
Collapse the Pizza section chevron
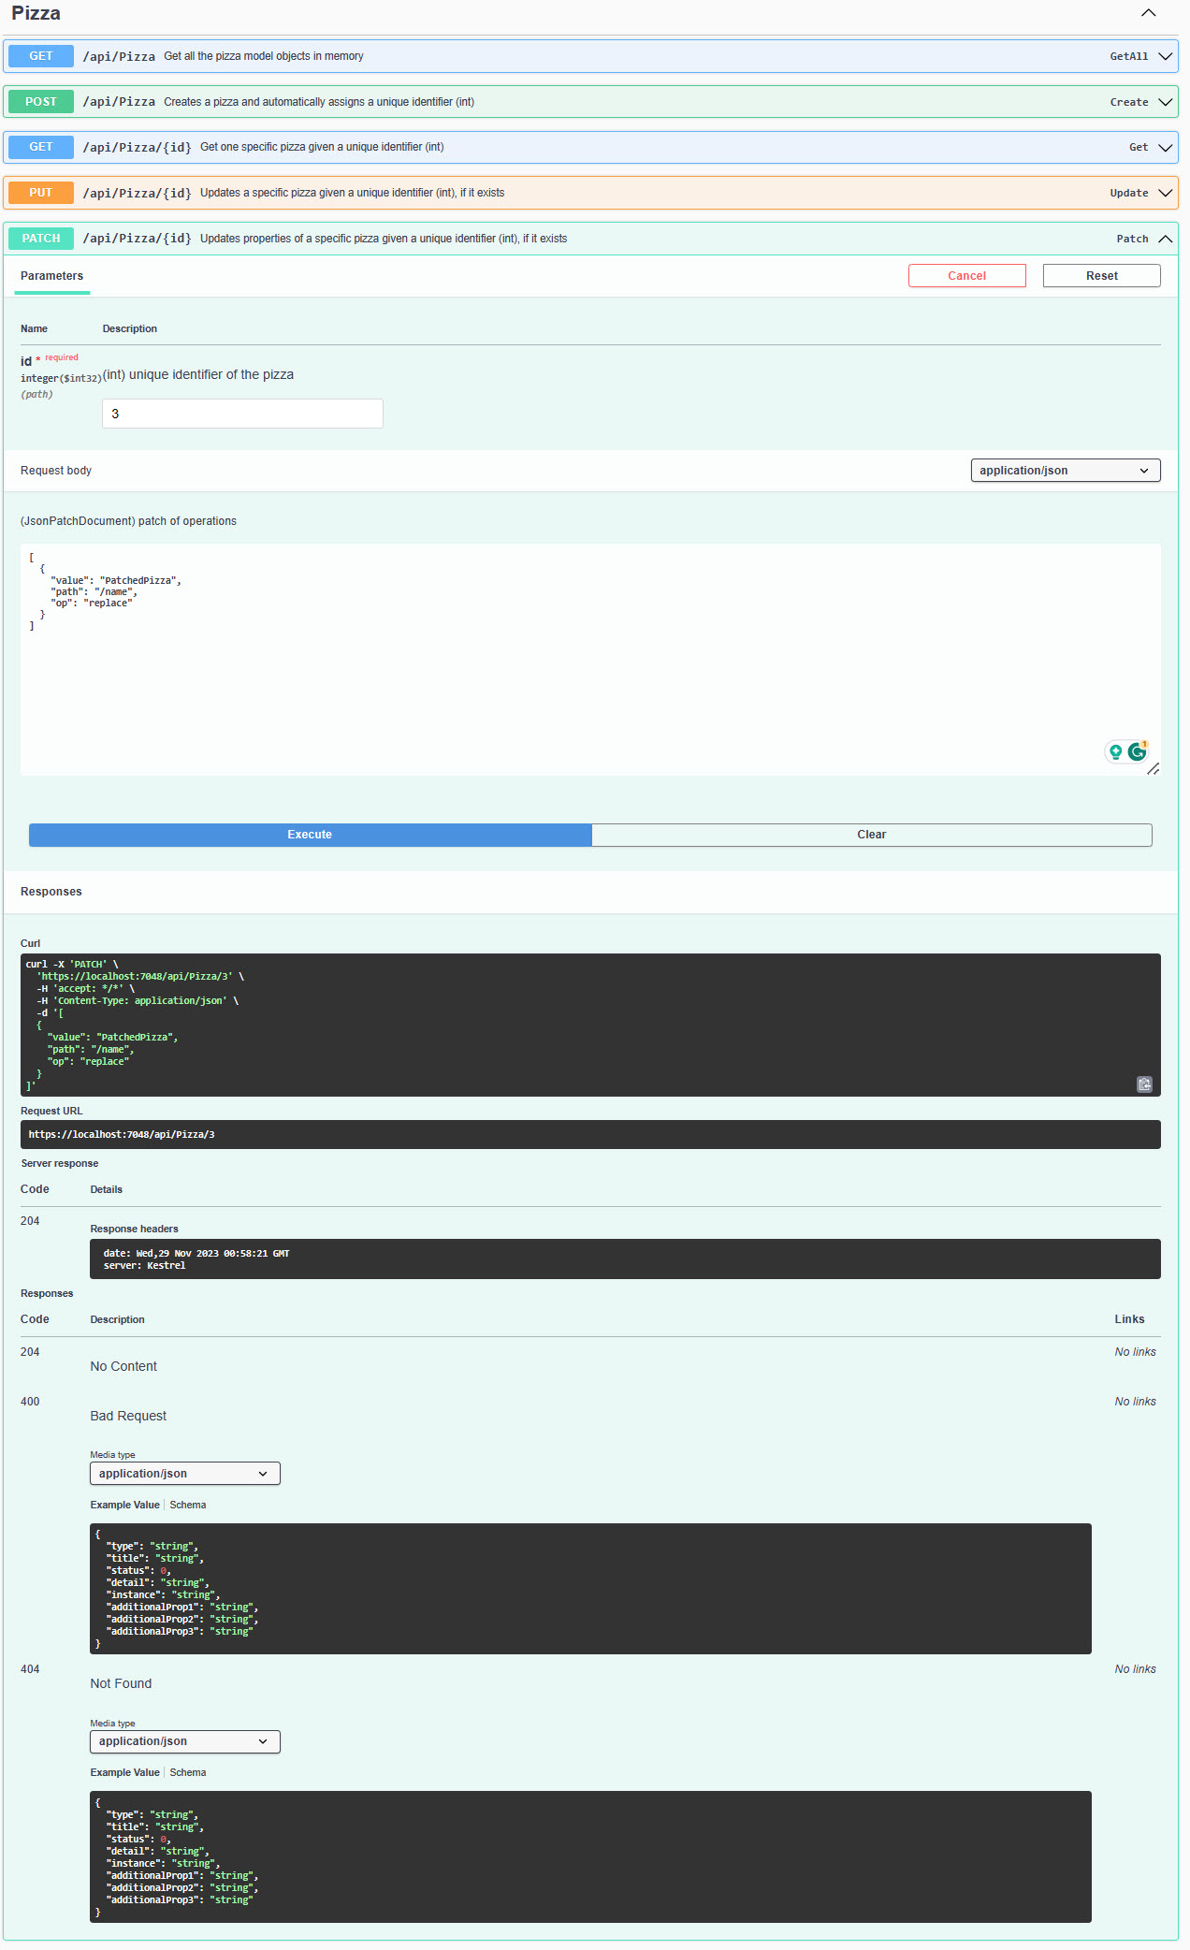[x=1148, y=13]
